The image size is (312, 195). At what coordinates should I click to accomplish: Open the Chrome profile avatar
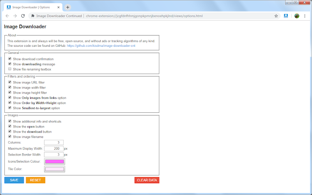click(x=297, y=16)
